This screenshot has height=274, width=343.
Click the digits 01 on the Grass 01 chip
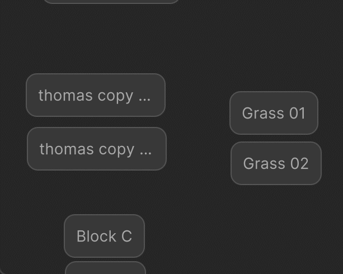pyautogui.click(x=297, y=113)
